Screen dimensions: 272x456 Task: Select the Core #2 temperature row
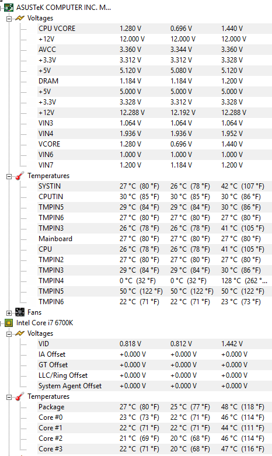(x=154, y=438)
